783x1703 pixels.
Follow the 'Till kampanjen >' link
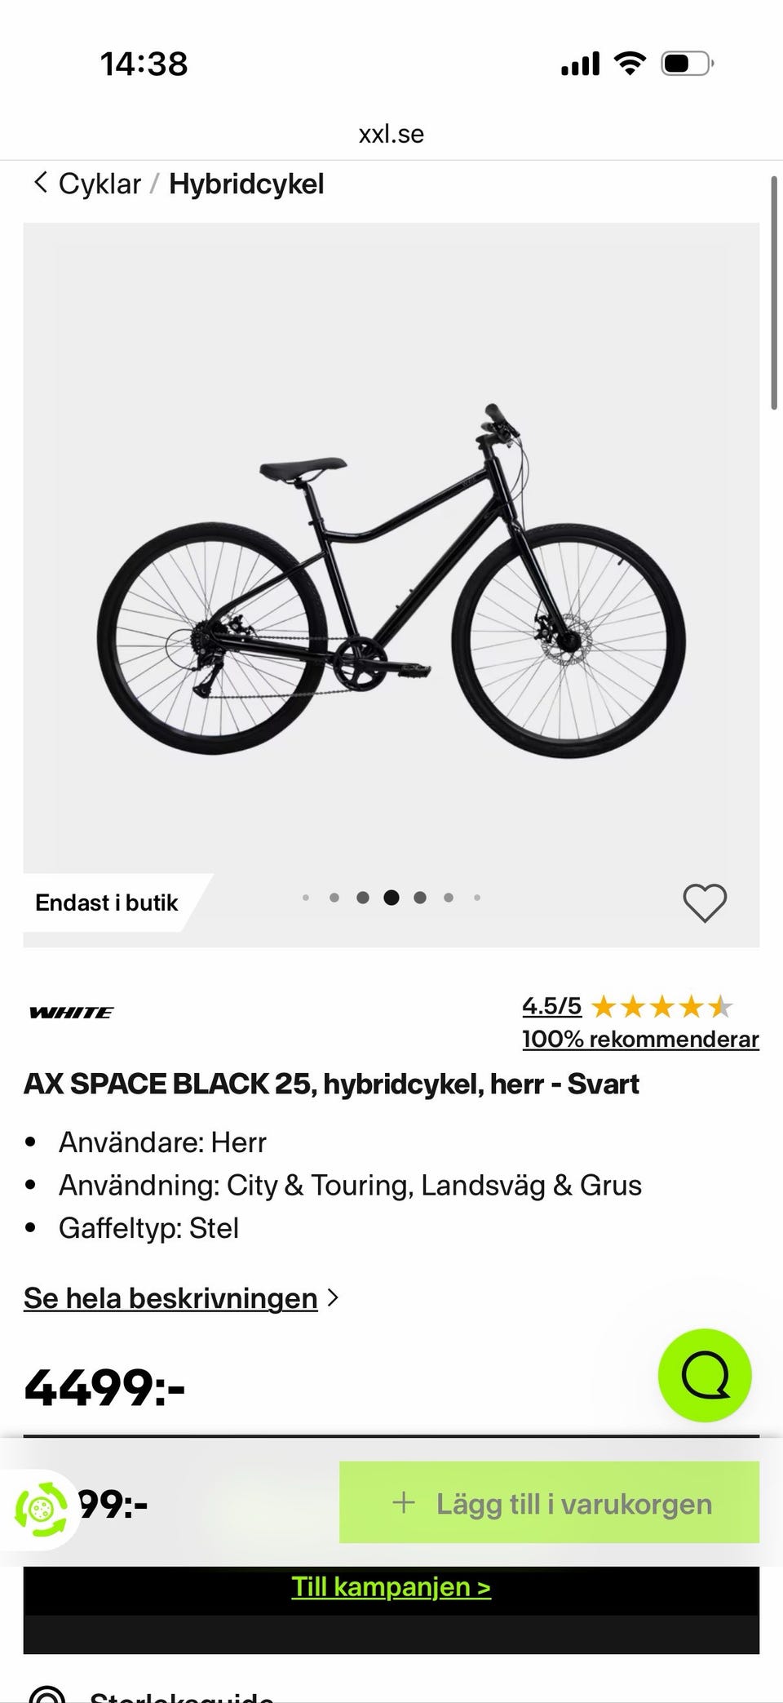pos(391,1587)
